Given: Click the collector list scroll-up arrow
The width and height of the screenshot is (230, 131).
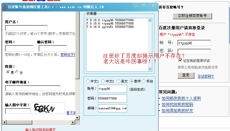Looking at the screenshot, I should tap(150, 20).
